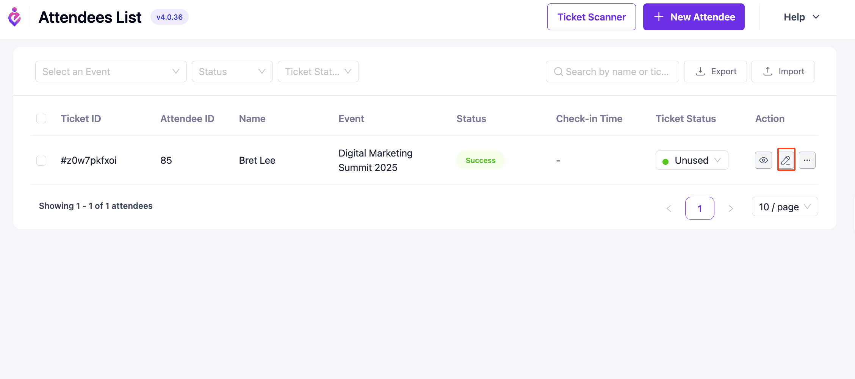Click the Check-in Time column header

589,119
